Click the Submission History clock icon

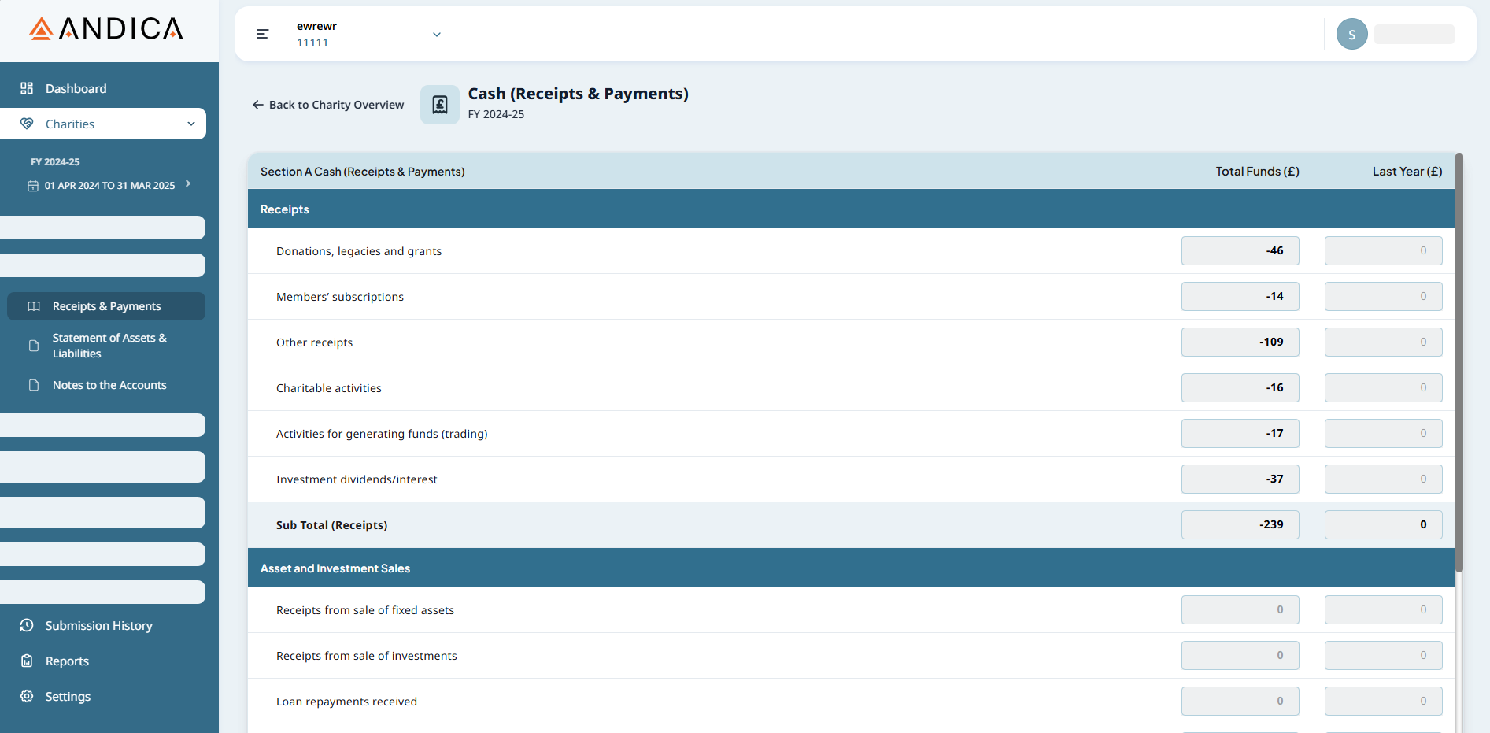(x=27, y=625)
